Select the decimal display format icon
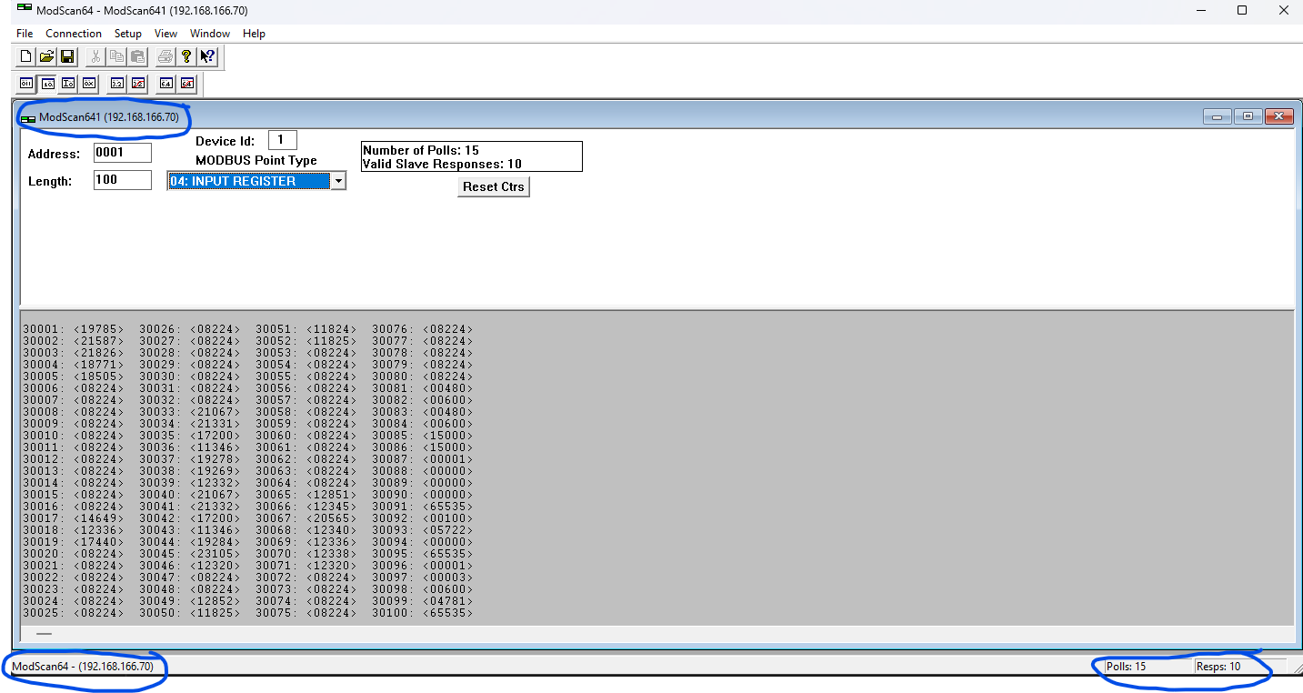The width and height of the screenshot is (1303, 693). tap(47, 84)
